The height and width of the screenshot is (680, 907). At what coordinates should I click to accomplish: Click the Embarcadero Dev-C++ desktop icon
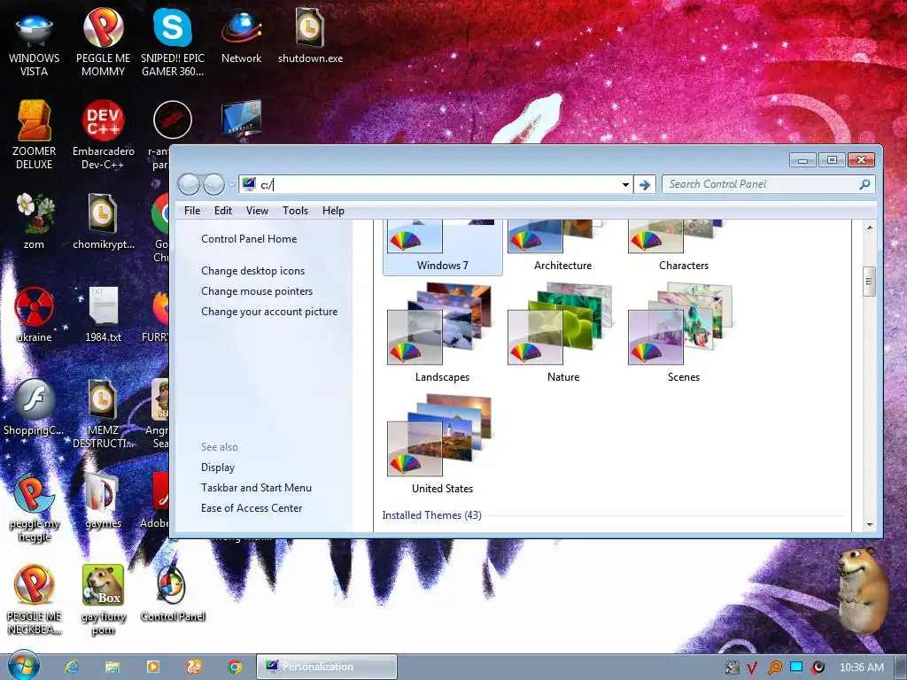point(103,135)
